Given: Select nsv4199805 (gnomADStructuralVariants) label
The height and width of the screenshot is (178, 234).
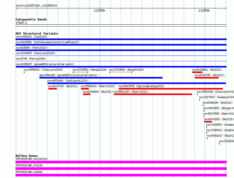Looking at the screenshot, I should (45, 64).
